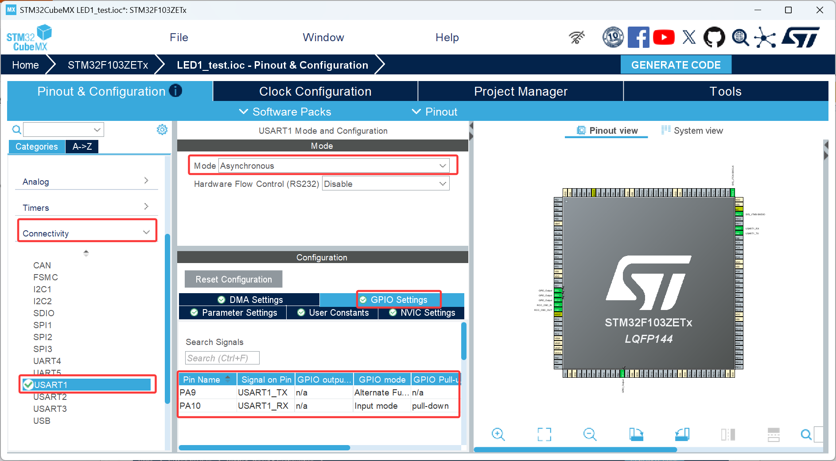Click the LED1_test.ioc breadcrumb
The width and height of the screenshot is (836, 461).
coord(272,65)
